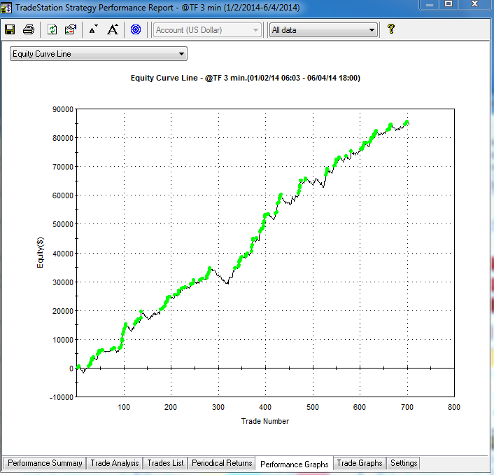Image resolution: width=494 pixels, height=475 pixels.
Task: Open the Trades List tab
Action: (165, 463)
